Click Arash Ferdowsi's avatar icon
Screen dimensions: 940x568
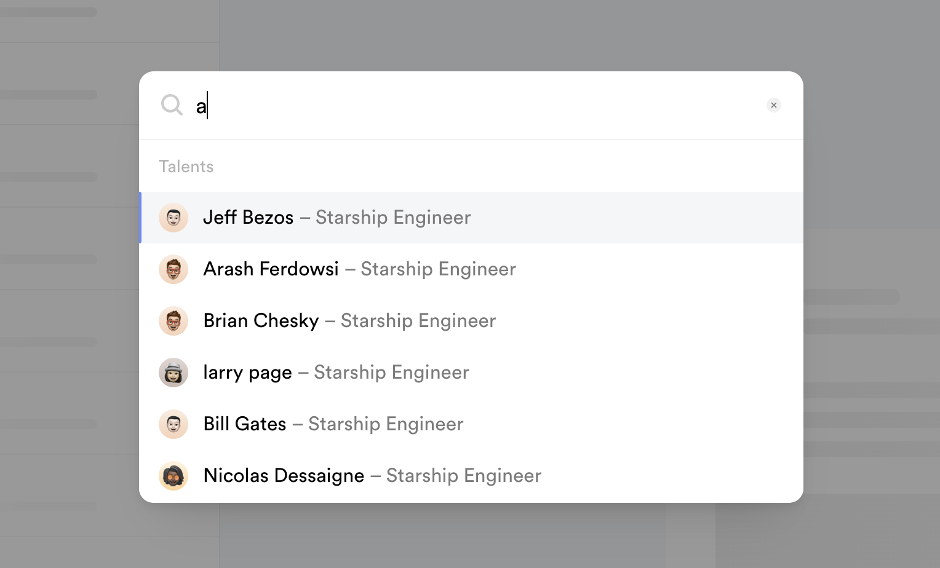tap(173, 269)
